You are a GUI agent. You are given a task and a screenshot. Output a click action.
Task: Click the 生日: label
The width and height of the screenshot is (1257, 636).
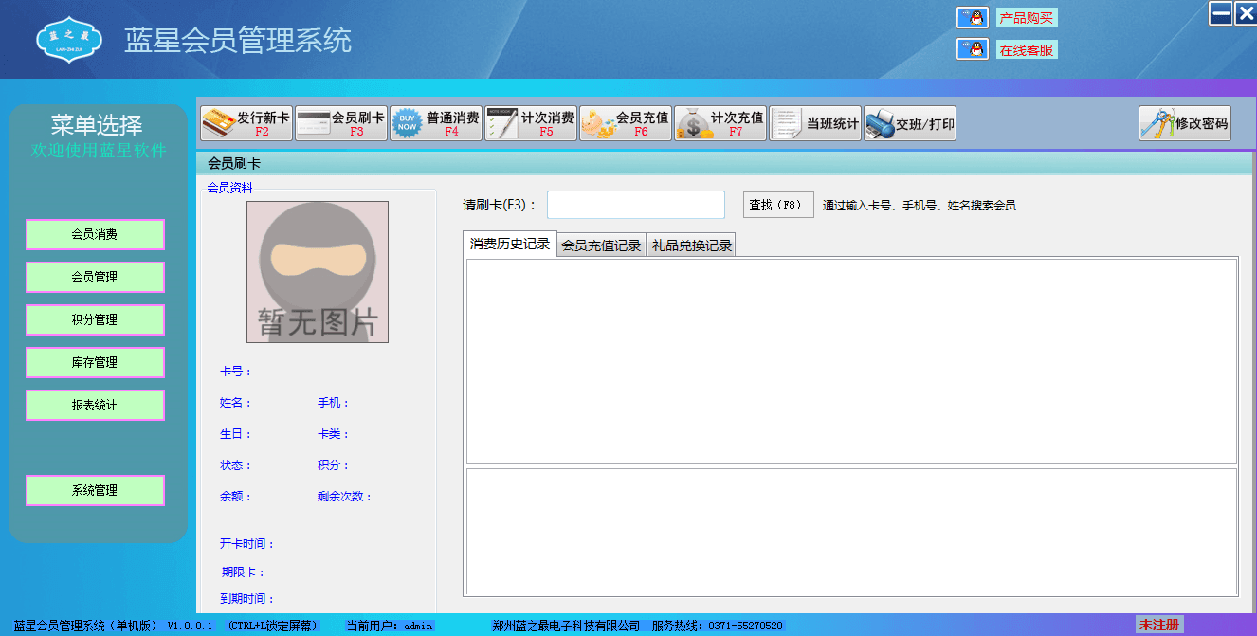click(x=236, y=434)
